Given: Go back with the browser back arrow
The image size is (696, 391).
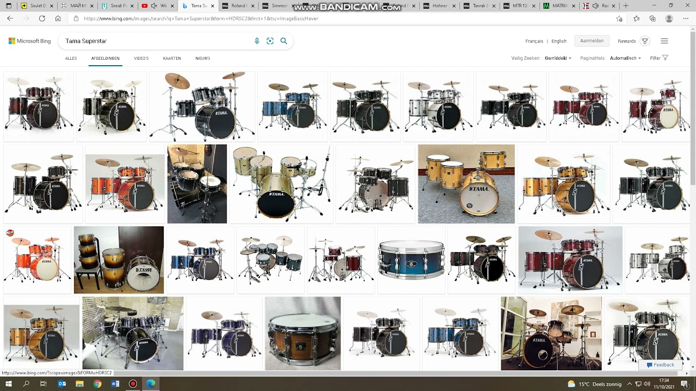Looking at the screenshot, I should click(10, 18).
